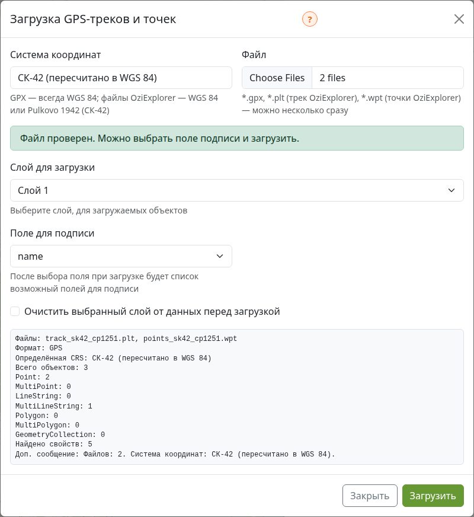
Task: Click the hint 'После выбора поля при загрузке'
Action: (x=104, y=283)
